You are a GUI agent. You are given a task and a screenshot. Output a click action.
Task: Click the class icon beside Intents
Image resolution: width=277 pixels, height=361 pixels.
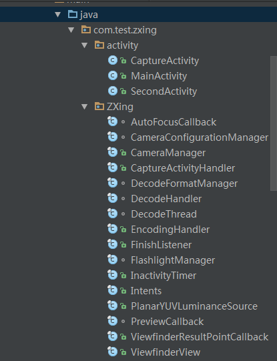pos(113,290)
